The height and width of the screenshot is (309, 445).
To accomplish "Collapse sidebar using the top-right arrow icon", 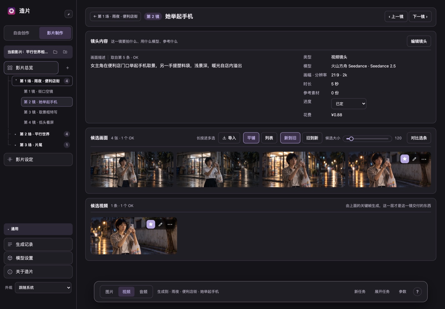I will point(68,14).
